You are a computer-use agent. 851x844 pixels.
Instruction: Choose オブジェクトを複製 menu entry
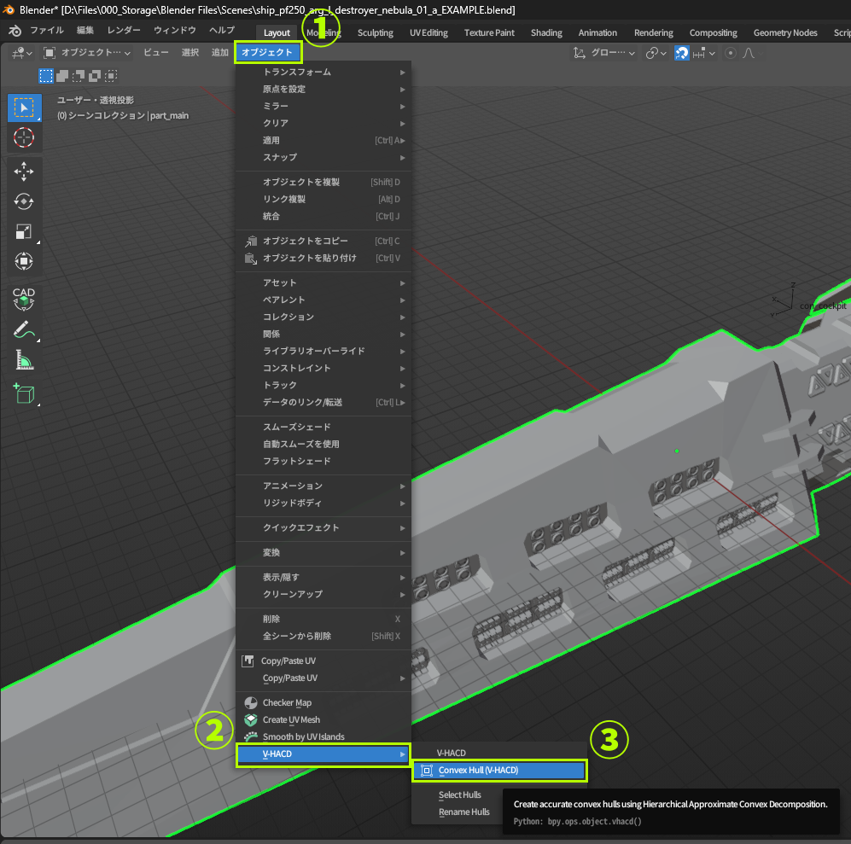[323, 183]
